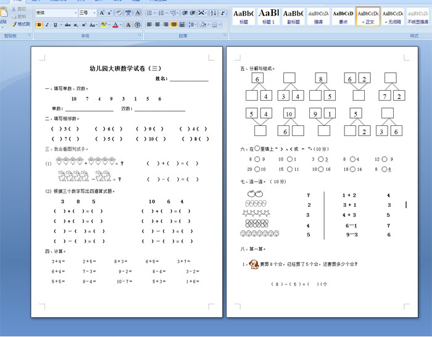Click the Cut (剪切) button
The image size is (432, 337).
coord(19,9)
